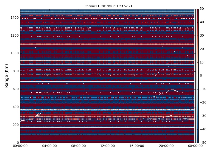Click the y-axis tick label 400

point(16,107)
